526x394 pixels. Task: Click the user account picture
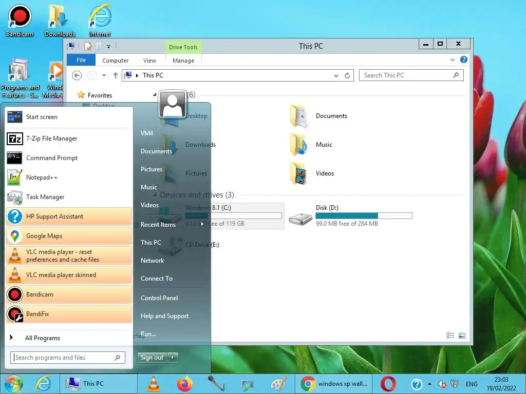tap(173, 105)
